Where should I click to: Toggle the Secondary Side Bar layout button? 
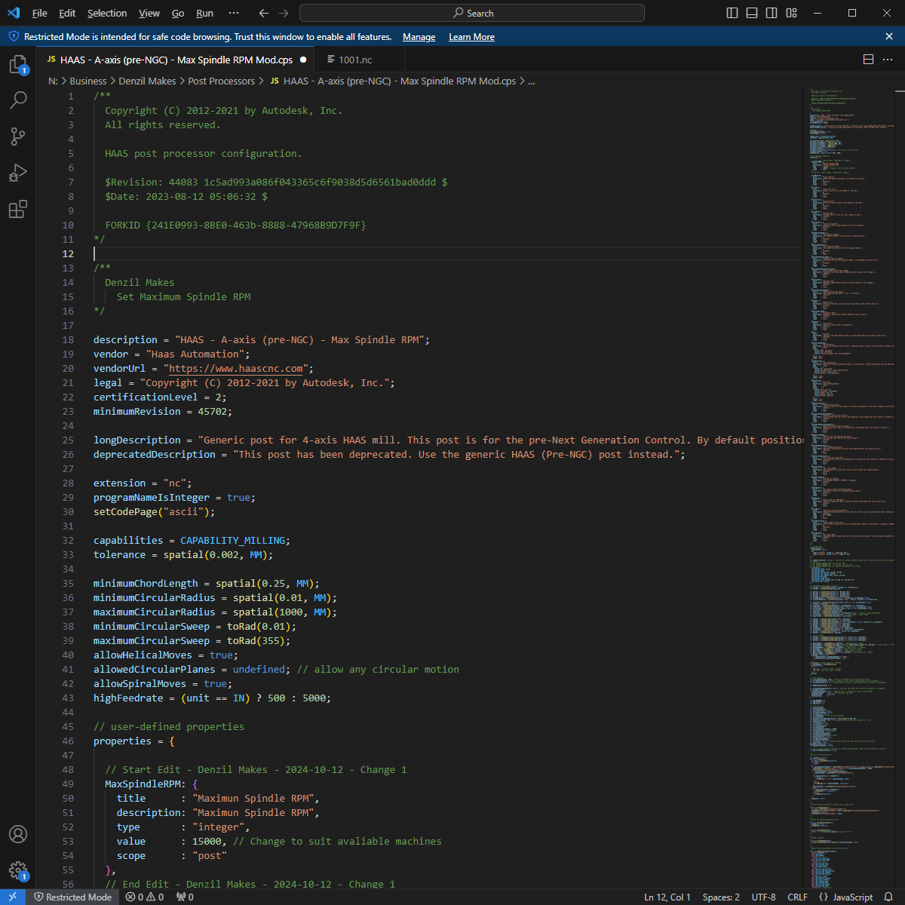(772, 13)
